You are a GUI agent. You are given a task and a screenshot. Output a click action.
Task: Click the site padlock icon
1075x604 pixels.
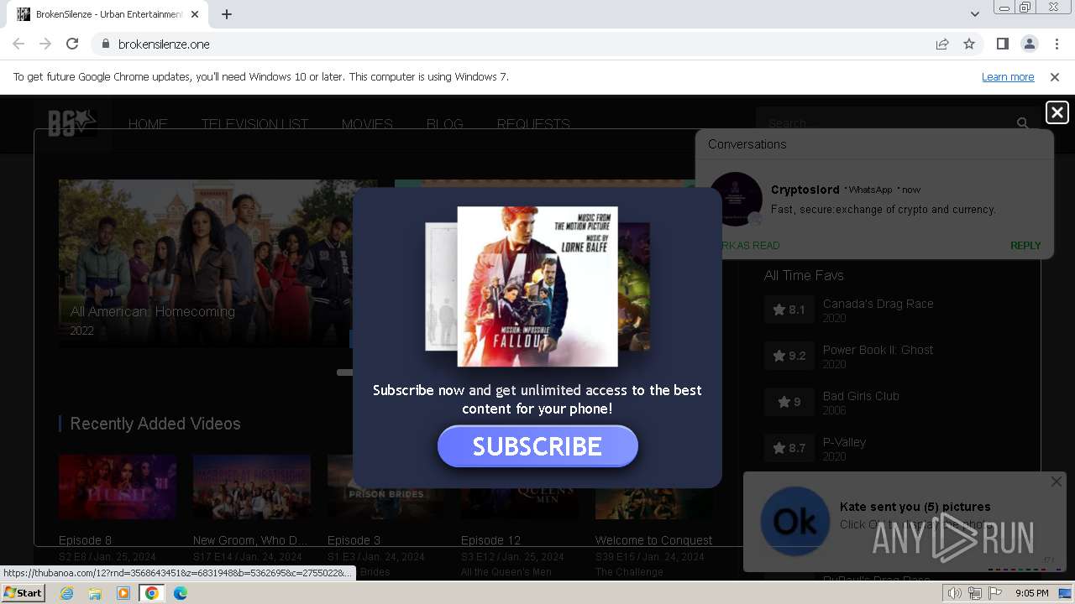[105, 44]
